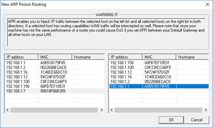Click Hostname header in left list
The height and width of the screenshot is (128, 213).
coord(88,57)
